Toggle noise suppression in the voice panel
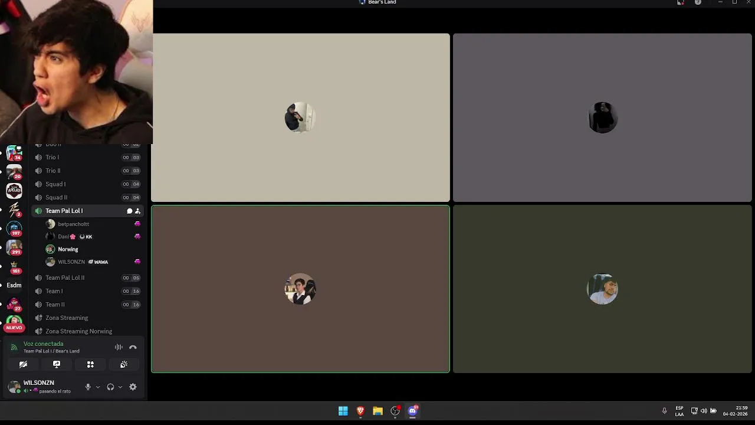This screenshot has width=755, height=425. pyautogui.click(x=119, y=347)
